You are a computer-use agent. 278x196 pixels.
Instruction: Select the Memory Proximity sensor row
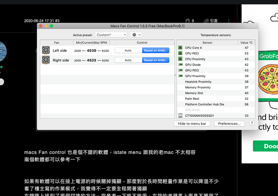[x=216, y=87]
